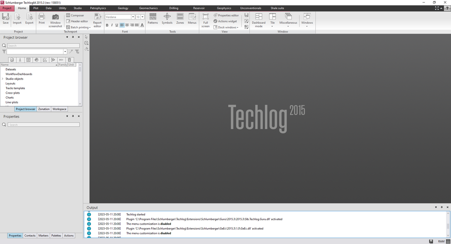Viewport: 451px width, 244px height.
Task: Switch to the Palettes tab
Action: click(x=56, y=236)
